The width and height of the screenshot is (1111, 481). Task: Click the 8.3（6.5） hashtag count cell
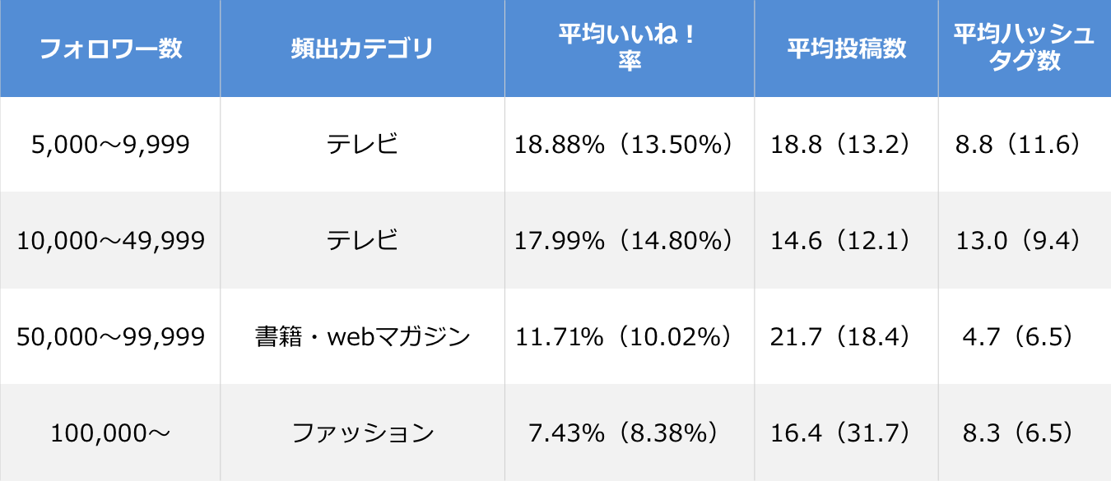1025,432
